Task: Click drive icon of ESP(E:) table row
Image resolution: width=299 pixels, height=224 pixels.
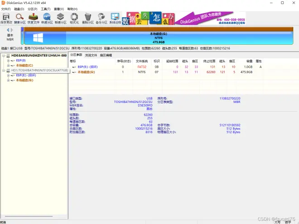Action: tap(74, 67)
